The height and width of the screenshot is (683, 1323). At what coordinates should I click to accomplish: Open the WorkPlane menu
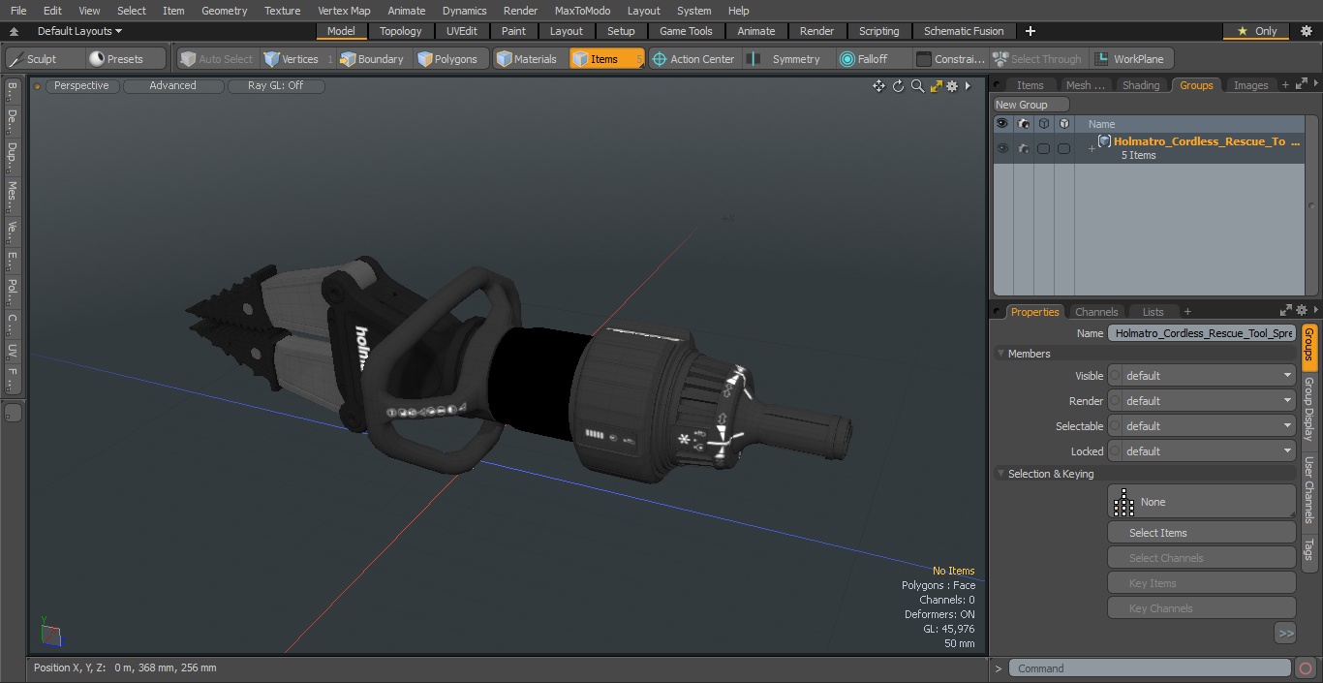[x=1131, y=59]
